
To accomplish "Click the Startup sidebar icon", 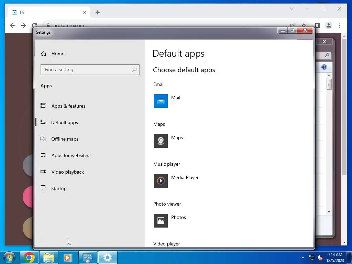I will (x=43, y=188).
